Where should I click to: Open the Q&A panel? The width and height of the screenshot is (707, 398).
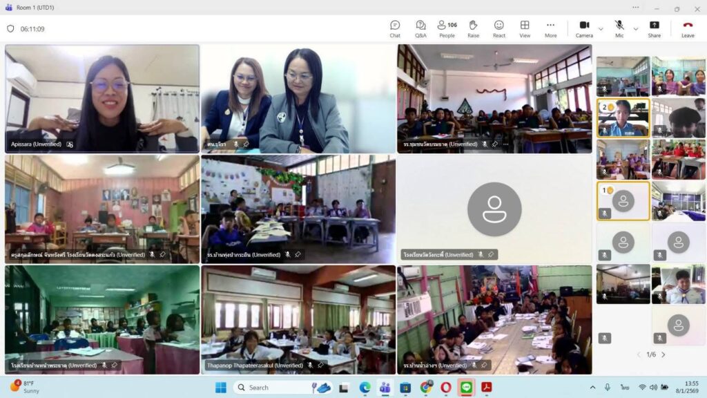pos(420,28)
